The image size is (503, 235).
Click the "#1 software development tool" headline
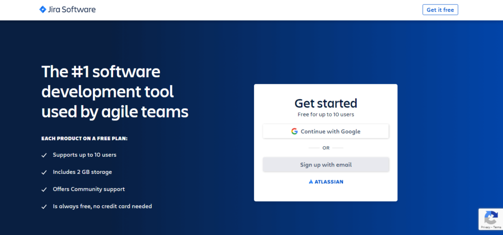click(115, 92)
